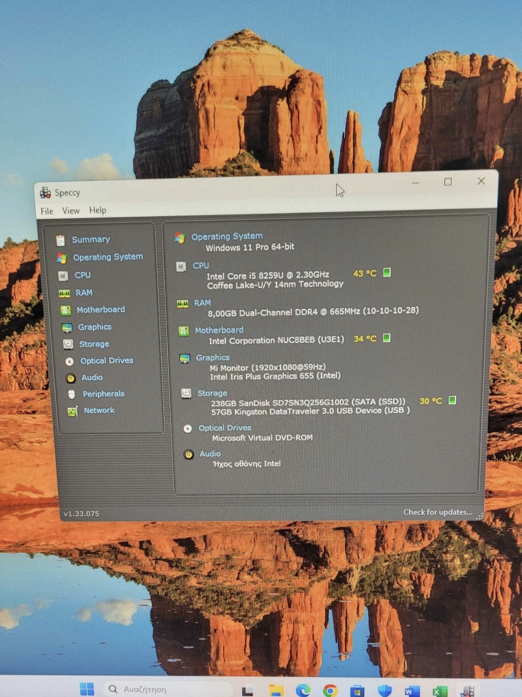The image size is (522, 697).
Task: Open the View menu
Action: click(71, 211)
